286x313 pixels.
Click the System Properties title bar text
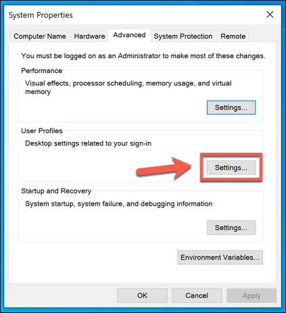[41, 15]
